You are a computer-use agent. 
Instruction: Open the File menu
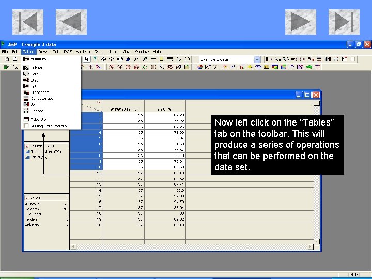pyautogui.click(x=5, y=52)
